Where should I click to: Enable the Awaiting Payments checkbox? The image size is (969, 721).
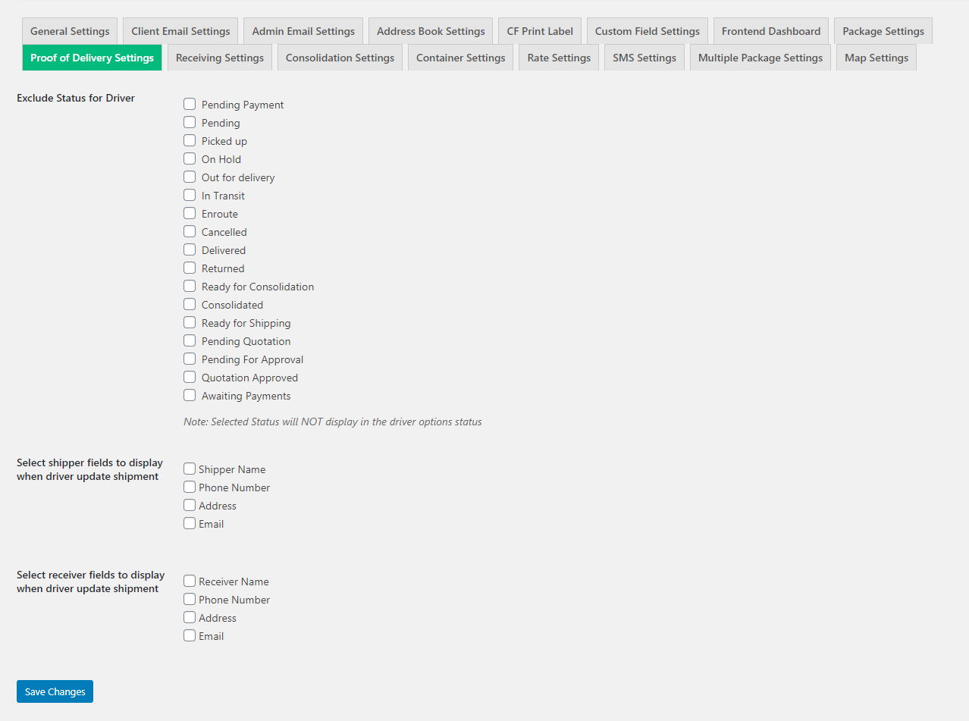[190, 395]
